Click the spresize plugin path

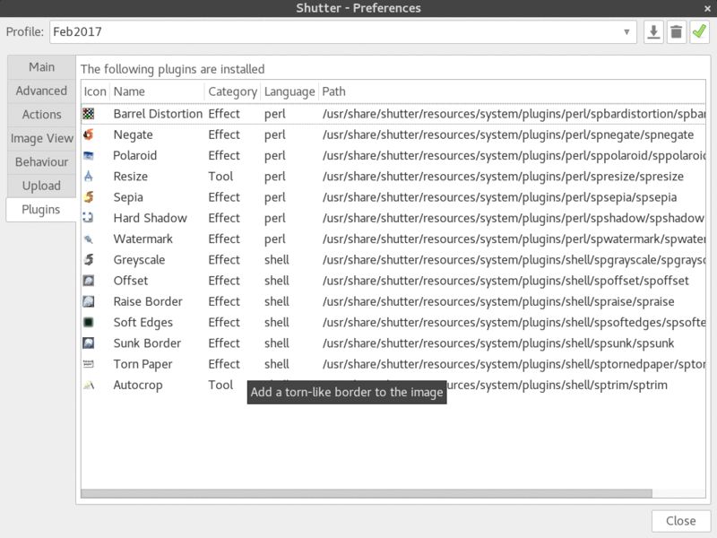[503, 177]
